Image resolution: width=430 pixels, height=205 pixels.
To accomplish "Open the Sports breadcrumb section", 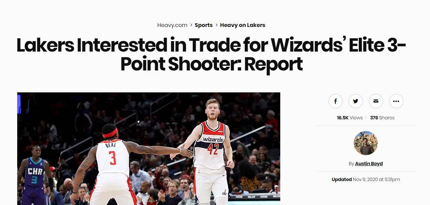I will point(204,25).
